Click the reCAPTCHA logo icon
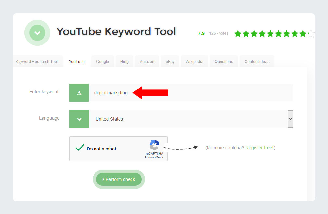 pos(155,145)
